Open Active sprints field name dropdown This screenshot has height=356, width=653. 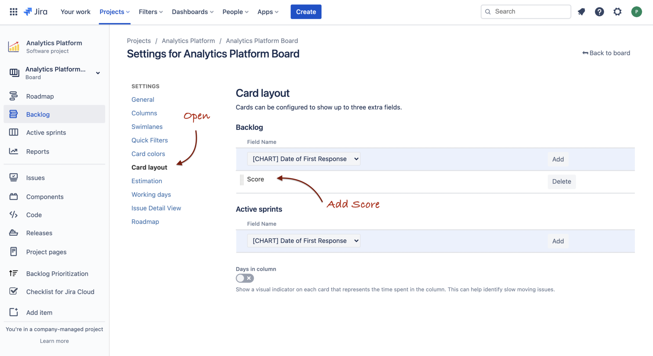[304, 241]
